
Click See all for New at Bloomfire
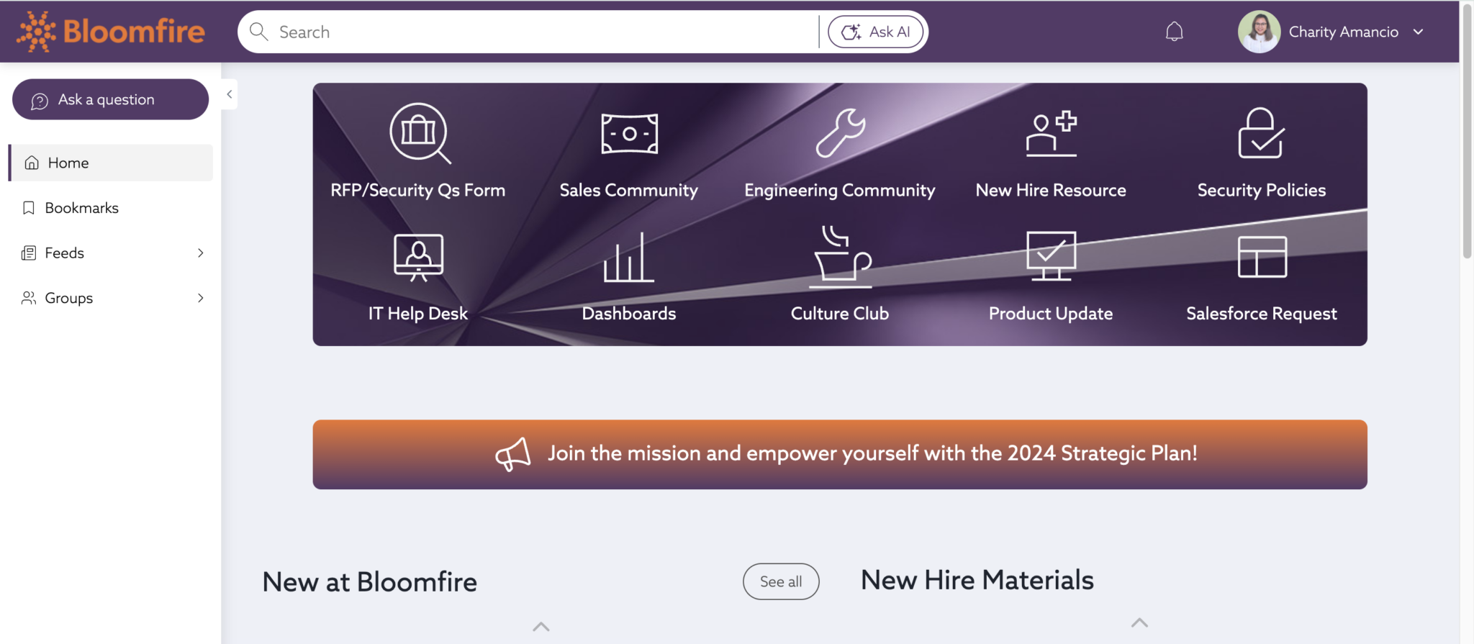(780, 581)
